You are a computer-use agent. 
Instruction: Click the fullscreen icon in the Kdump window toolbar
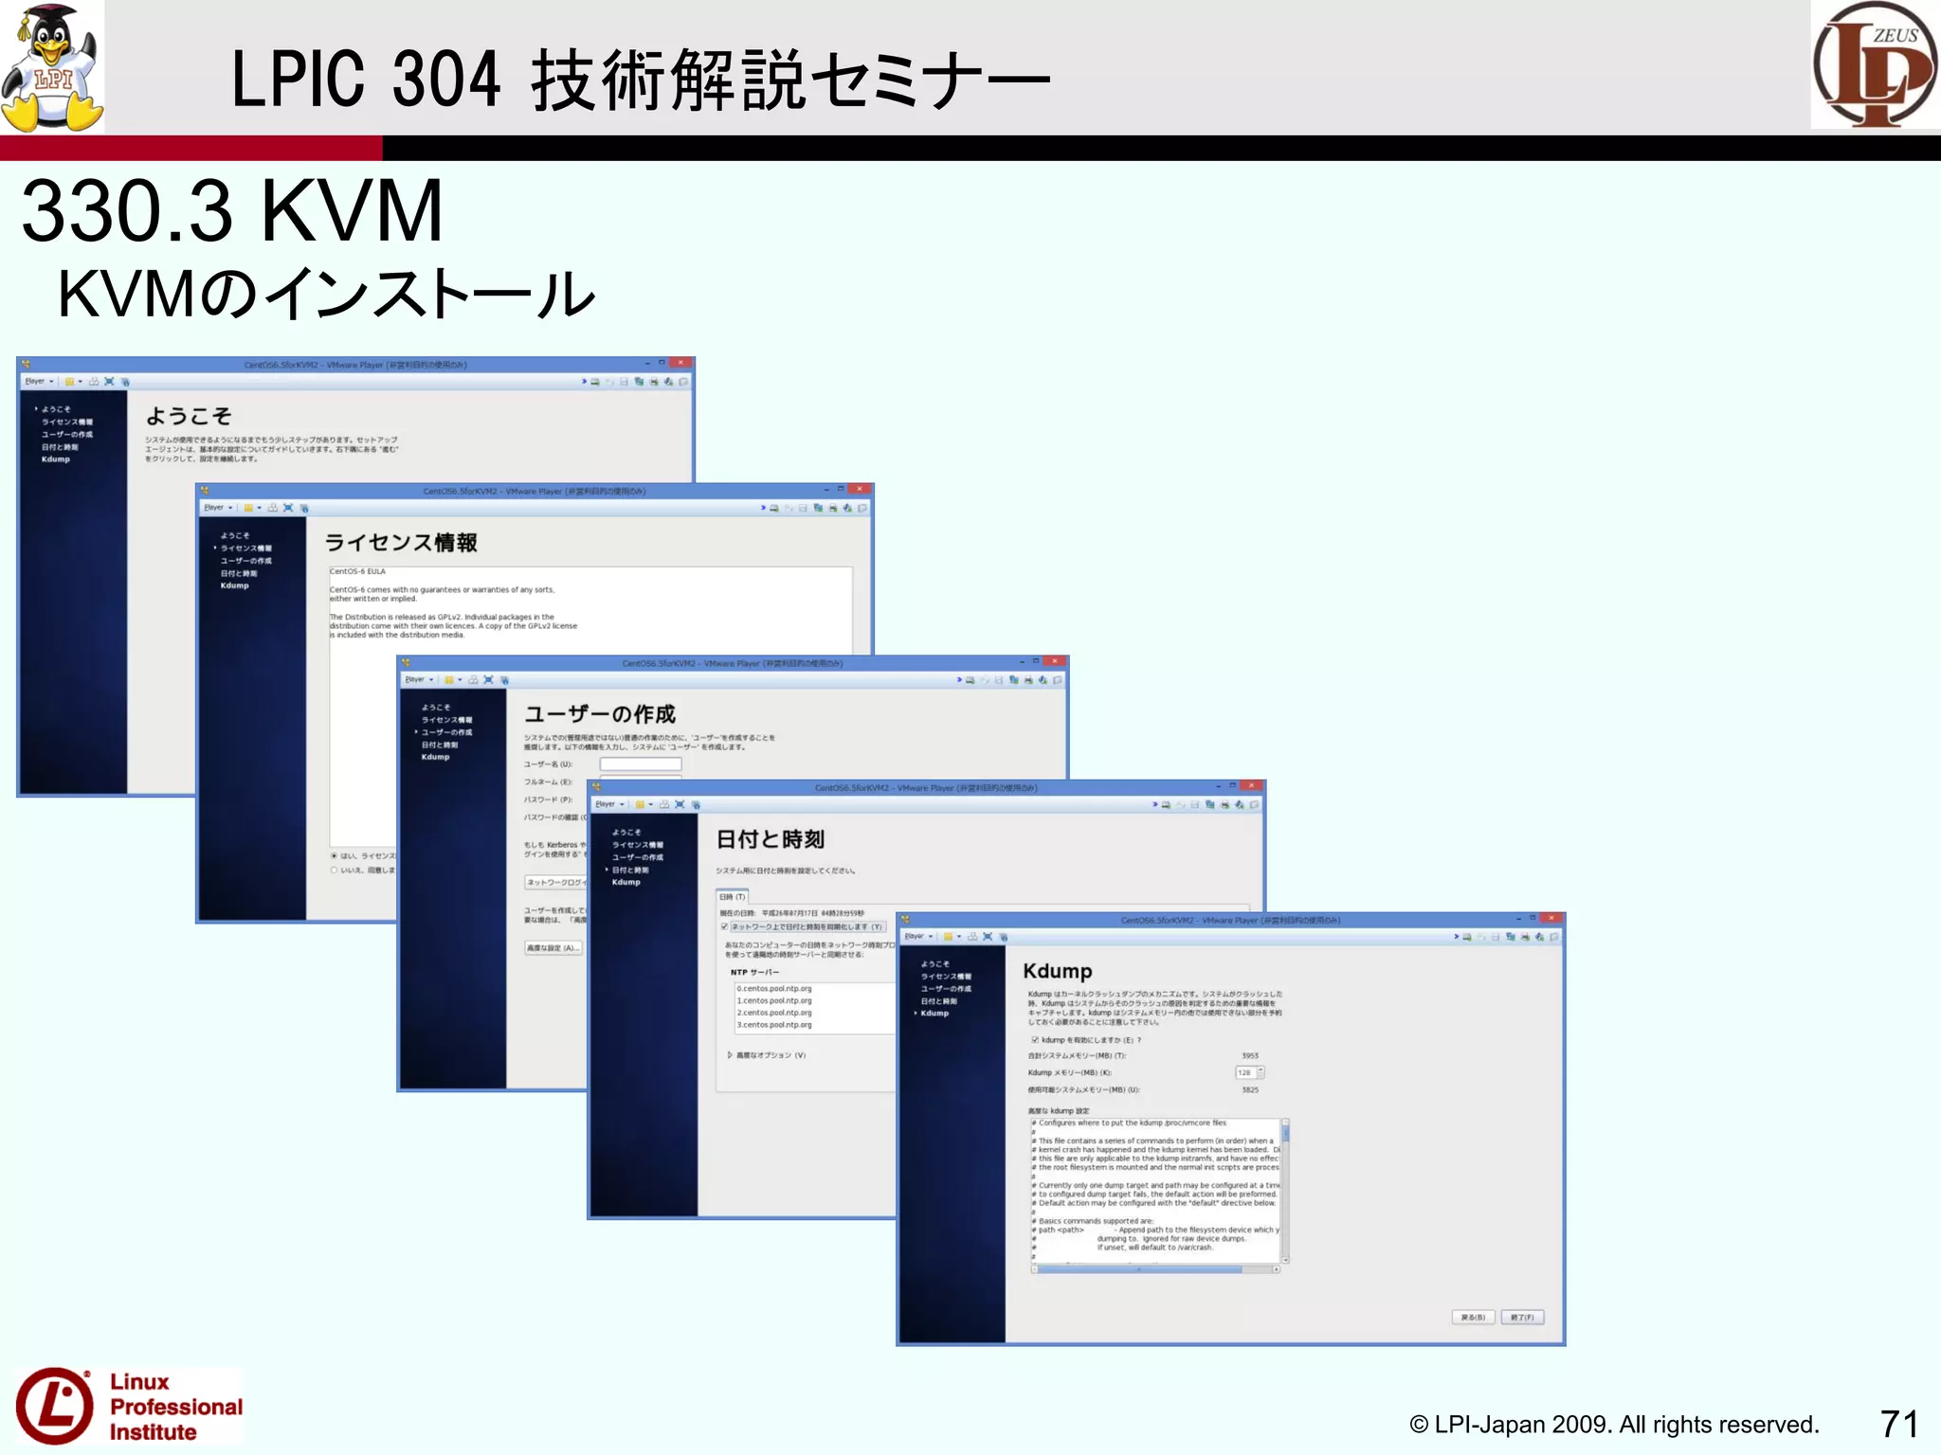click(x=988, y=937)
